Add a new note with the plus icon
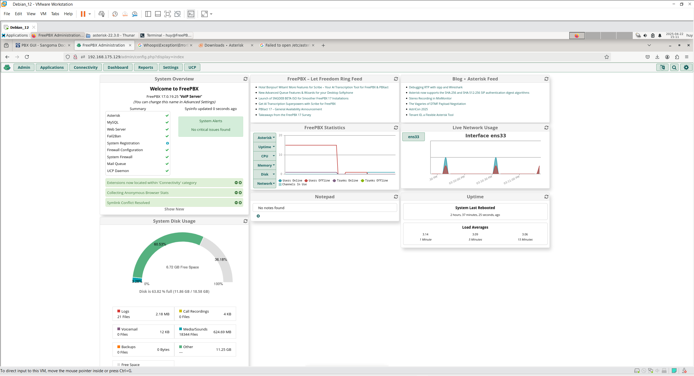 (258, 216)
